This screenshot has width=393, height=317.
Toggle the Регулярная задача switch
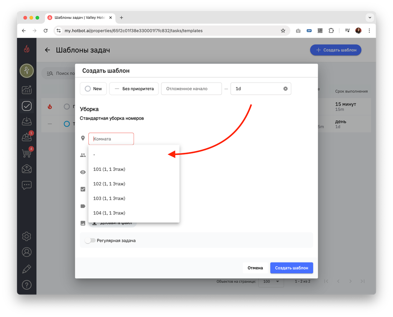pos(90,241)
